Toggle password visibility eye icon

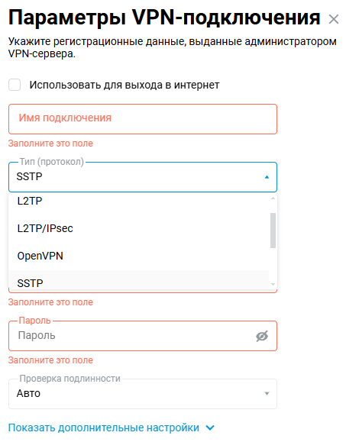click(262, 336)
